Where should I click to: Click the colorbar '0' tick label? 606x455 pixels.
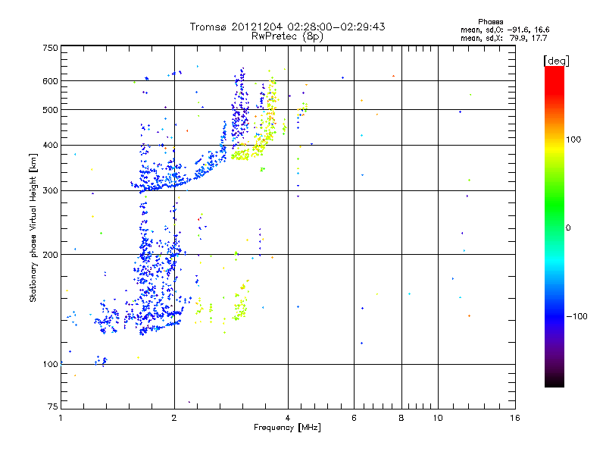pos(568,228)
